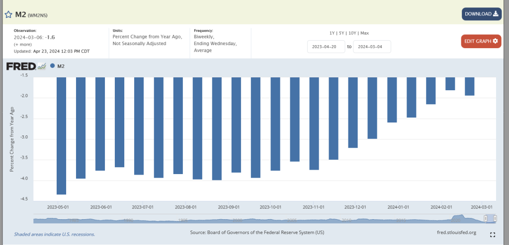509x245 pixels.
Task: Click the right handle of range slider
Action: [x=495, y=219]
